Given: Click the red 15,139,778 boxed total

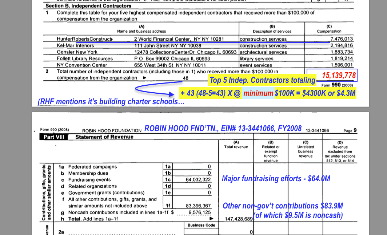Looking at the screenshot, I should click(x=339, y=76).
